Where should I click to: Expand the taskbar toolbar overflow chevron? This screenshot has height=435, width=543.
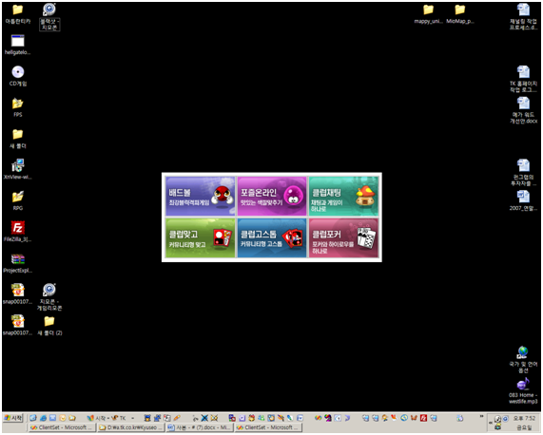[x=481, y=416]
